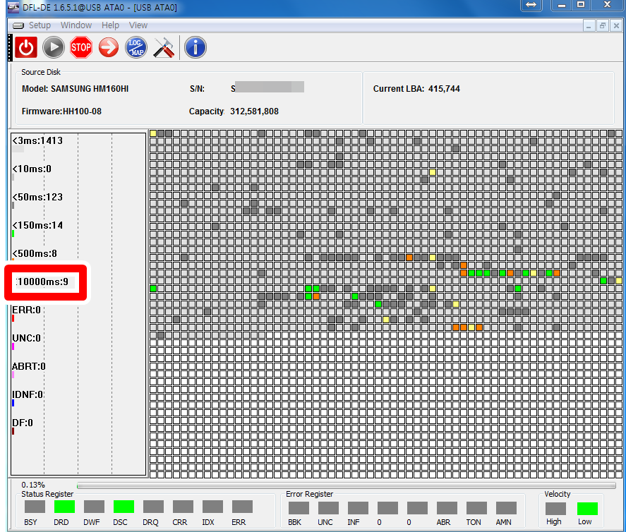Click the Model: SAMSUNG HM160HI text
This screenshot has width=626, height=532.
click(75, 89)
